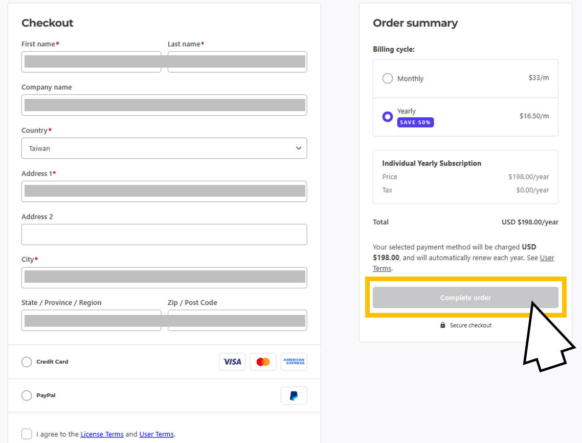Image resolution: width=582 pixels, height=443 pixels.
Task: Click the Mastercard logo
Action: click(x=263, y=362)
